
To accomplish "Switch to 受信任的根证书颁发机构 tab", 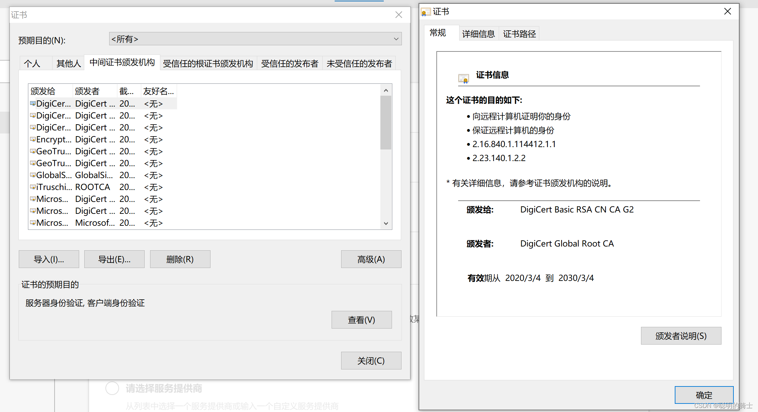I will (208, 63).
